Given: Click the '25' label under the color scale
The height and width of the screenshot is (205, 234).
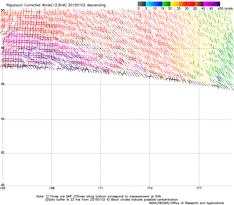Looking at the screenshot, I should [178, 9].
